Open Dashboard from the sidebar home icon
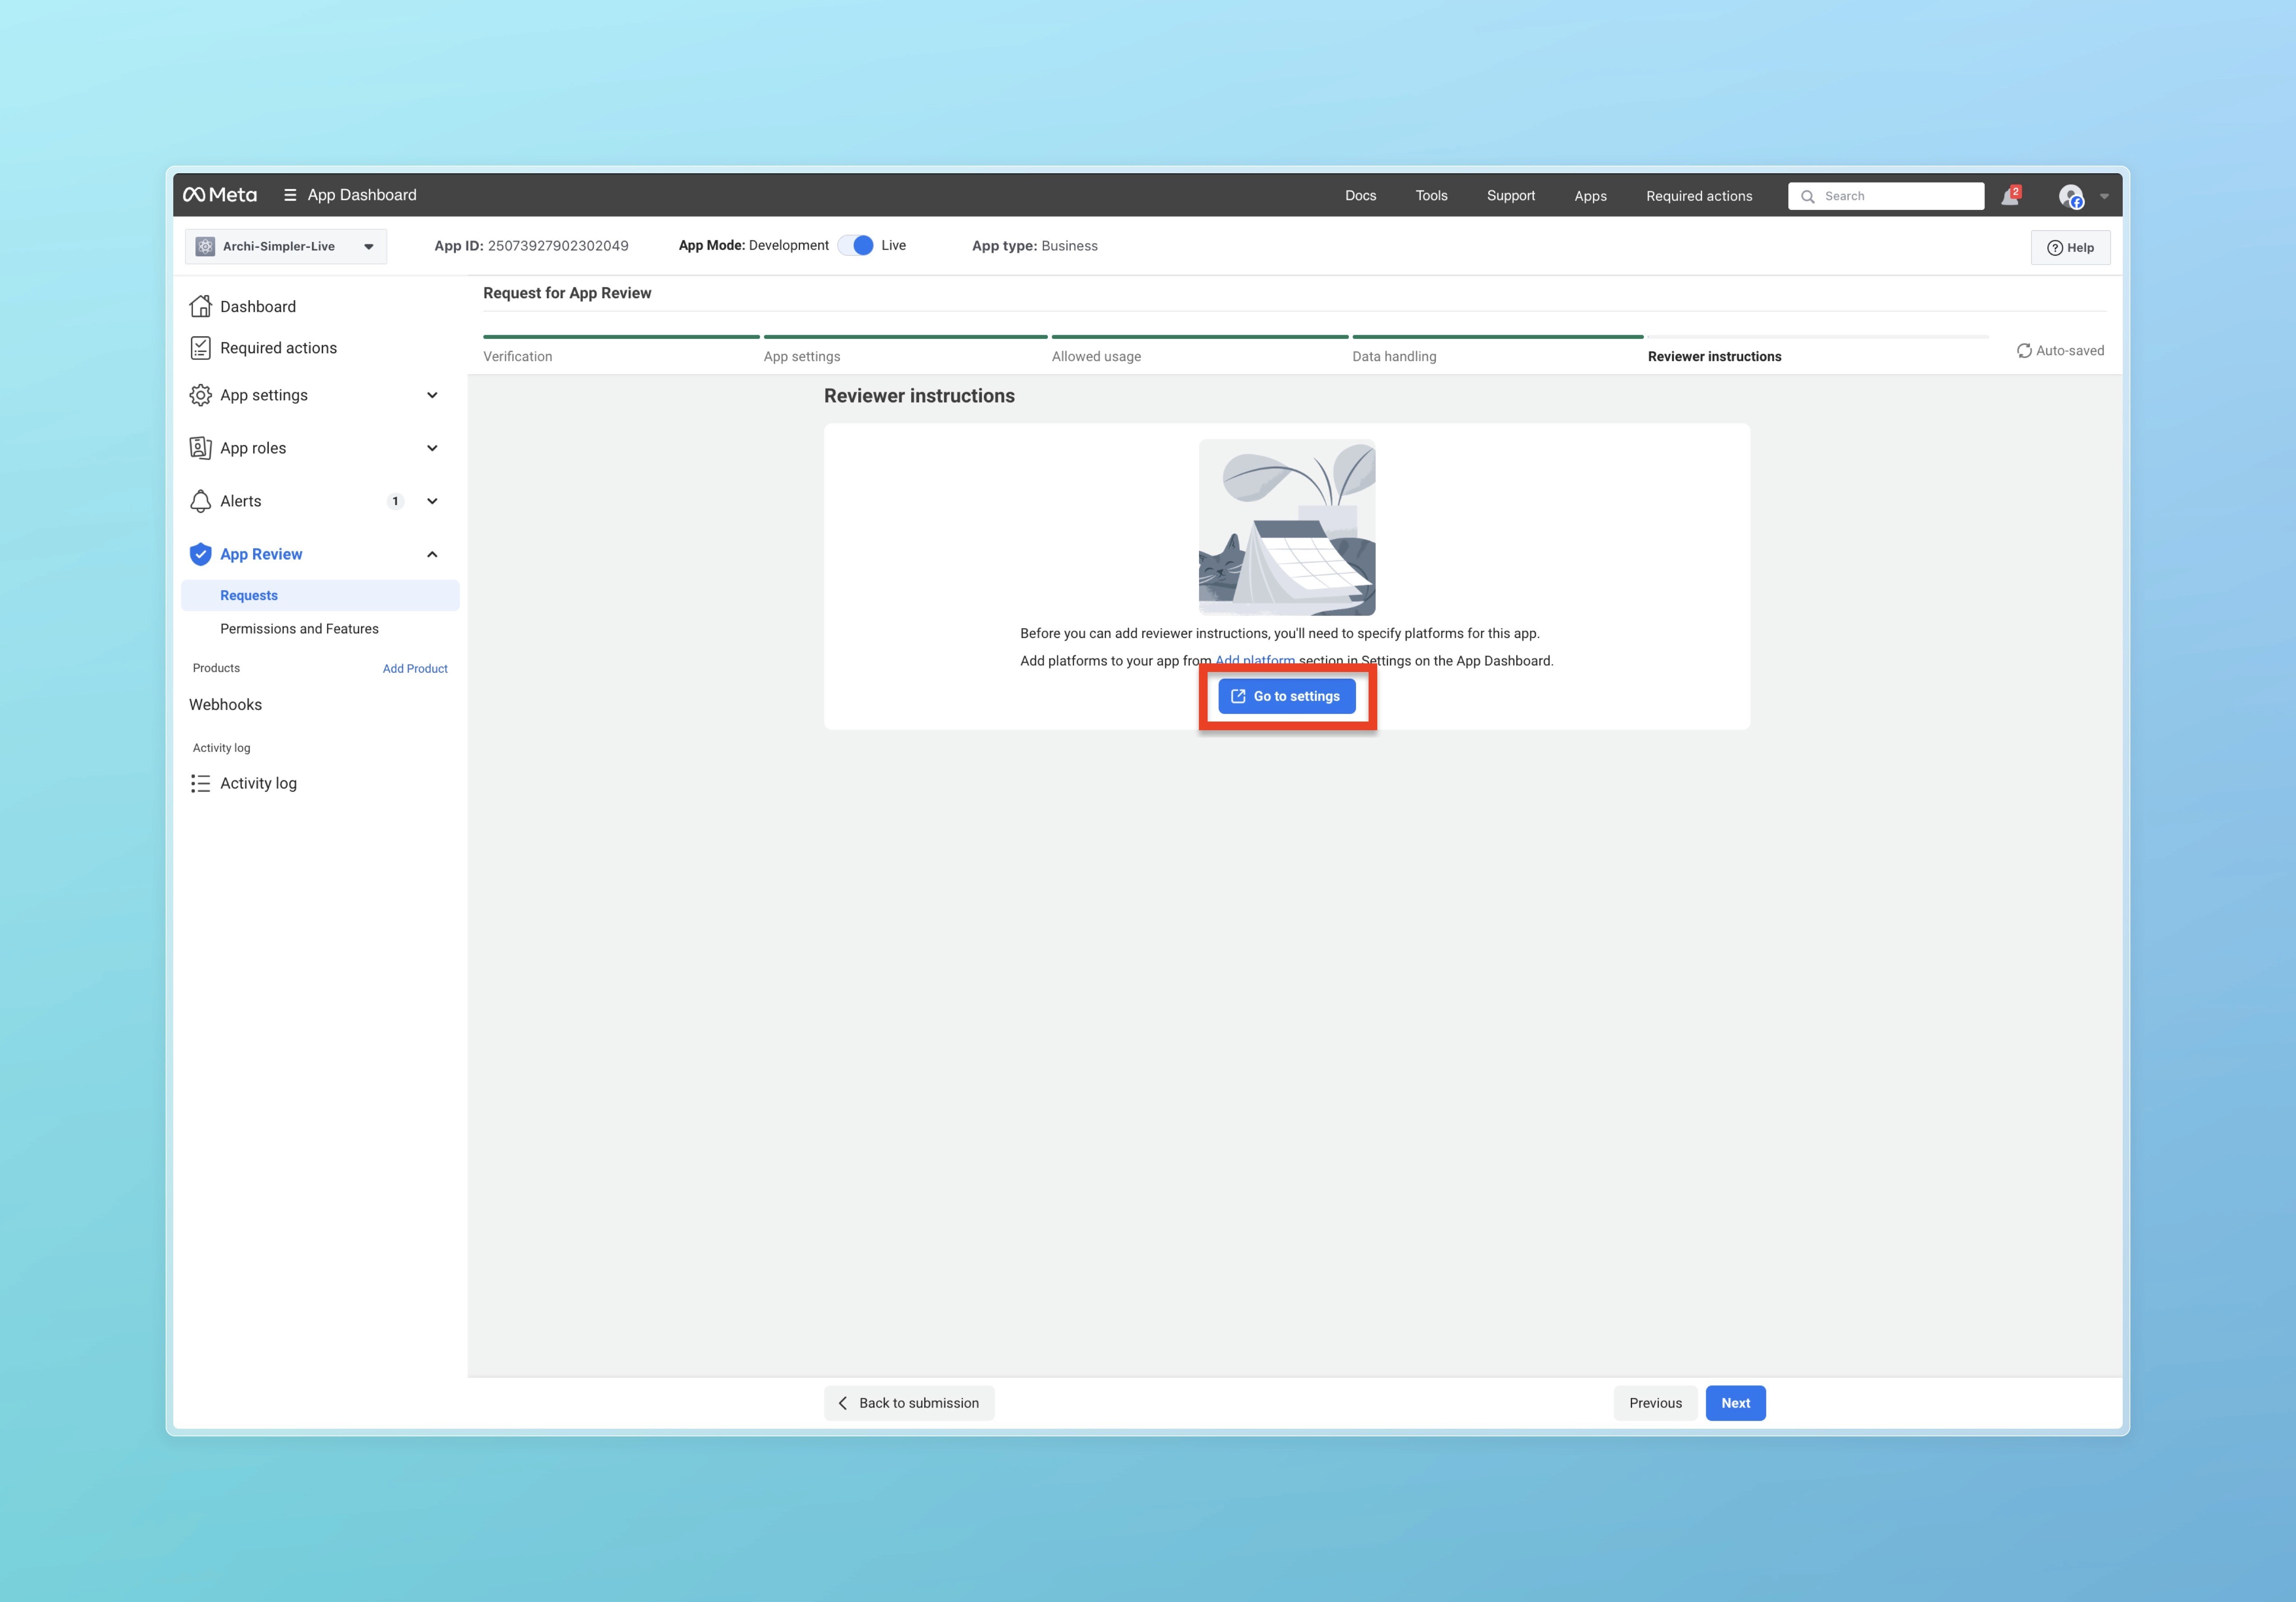This screenshot has width=2296, height=1602. (x=201, y=306)
